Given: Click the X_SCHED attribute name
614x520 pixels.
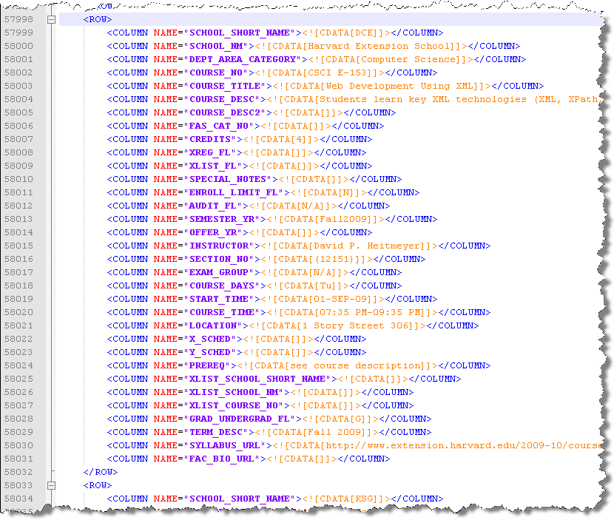Looking at the screenshot, I should coord(210,339).
